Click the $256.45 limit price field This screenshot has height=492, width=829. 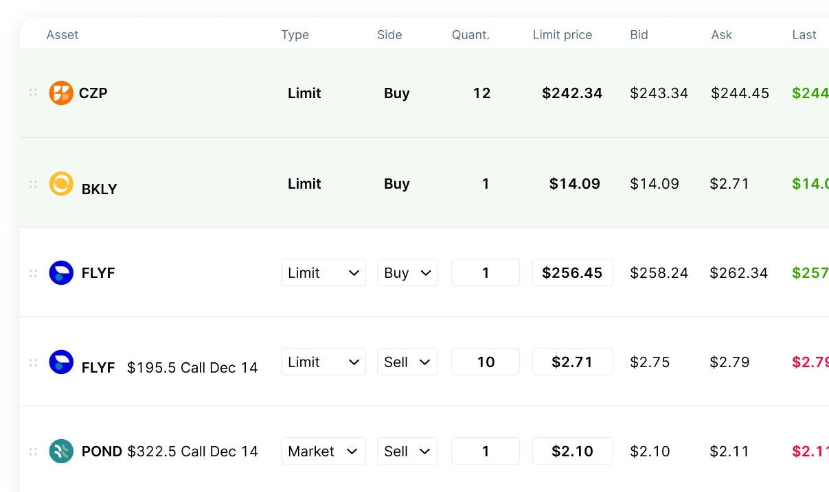tap(572, 273)
